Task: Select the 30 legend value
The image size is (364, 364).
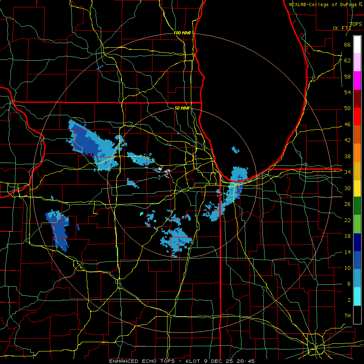Action: pos(347,188)
